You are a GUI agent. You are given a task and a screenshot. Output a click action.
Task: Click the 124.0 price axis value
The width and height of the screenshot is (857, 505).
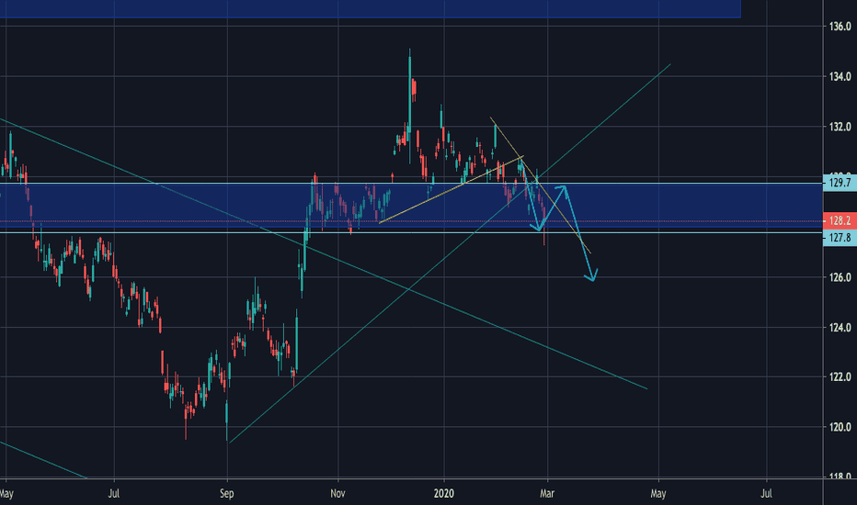[x=840, y=328]
